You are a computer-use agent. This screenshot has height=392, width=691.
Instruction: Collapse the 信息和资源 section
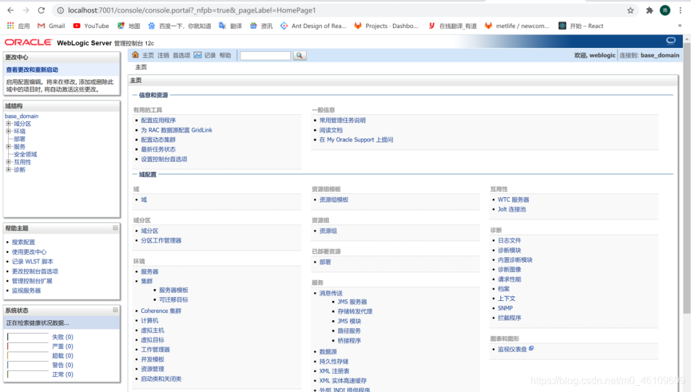pos(135,95)
